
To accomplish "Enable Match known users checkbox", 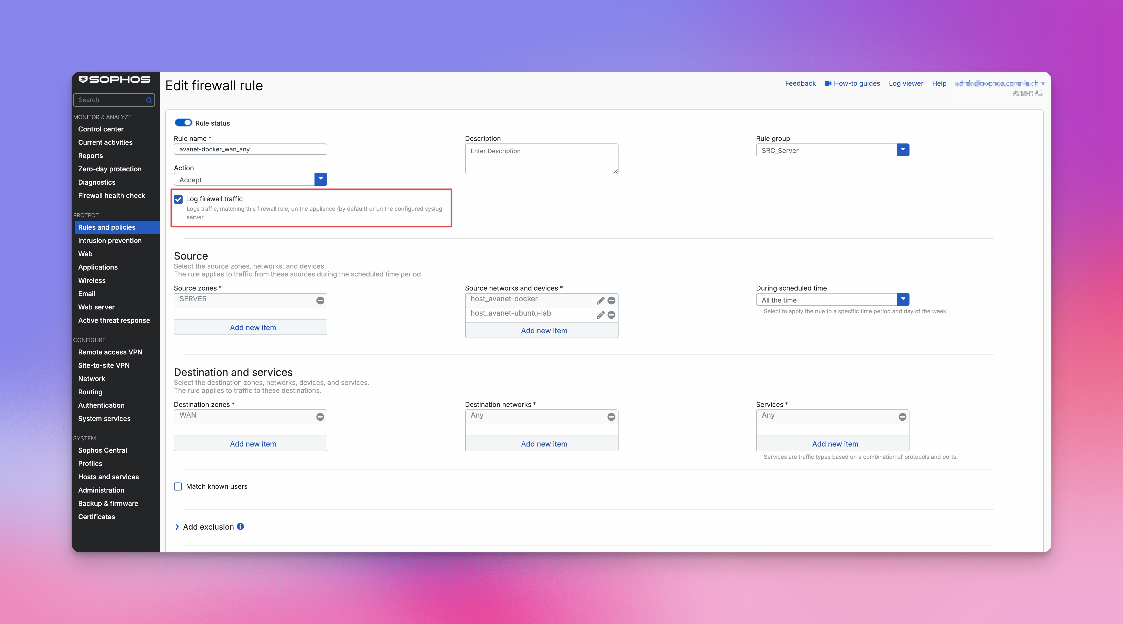I will pyautogui.click(x=178, y=486).
